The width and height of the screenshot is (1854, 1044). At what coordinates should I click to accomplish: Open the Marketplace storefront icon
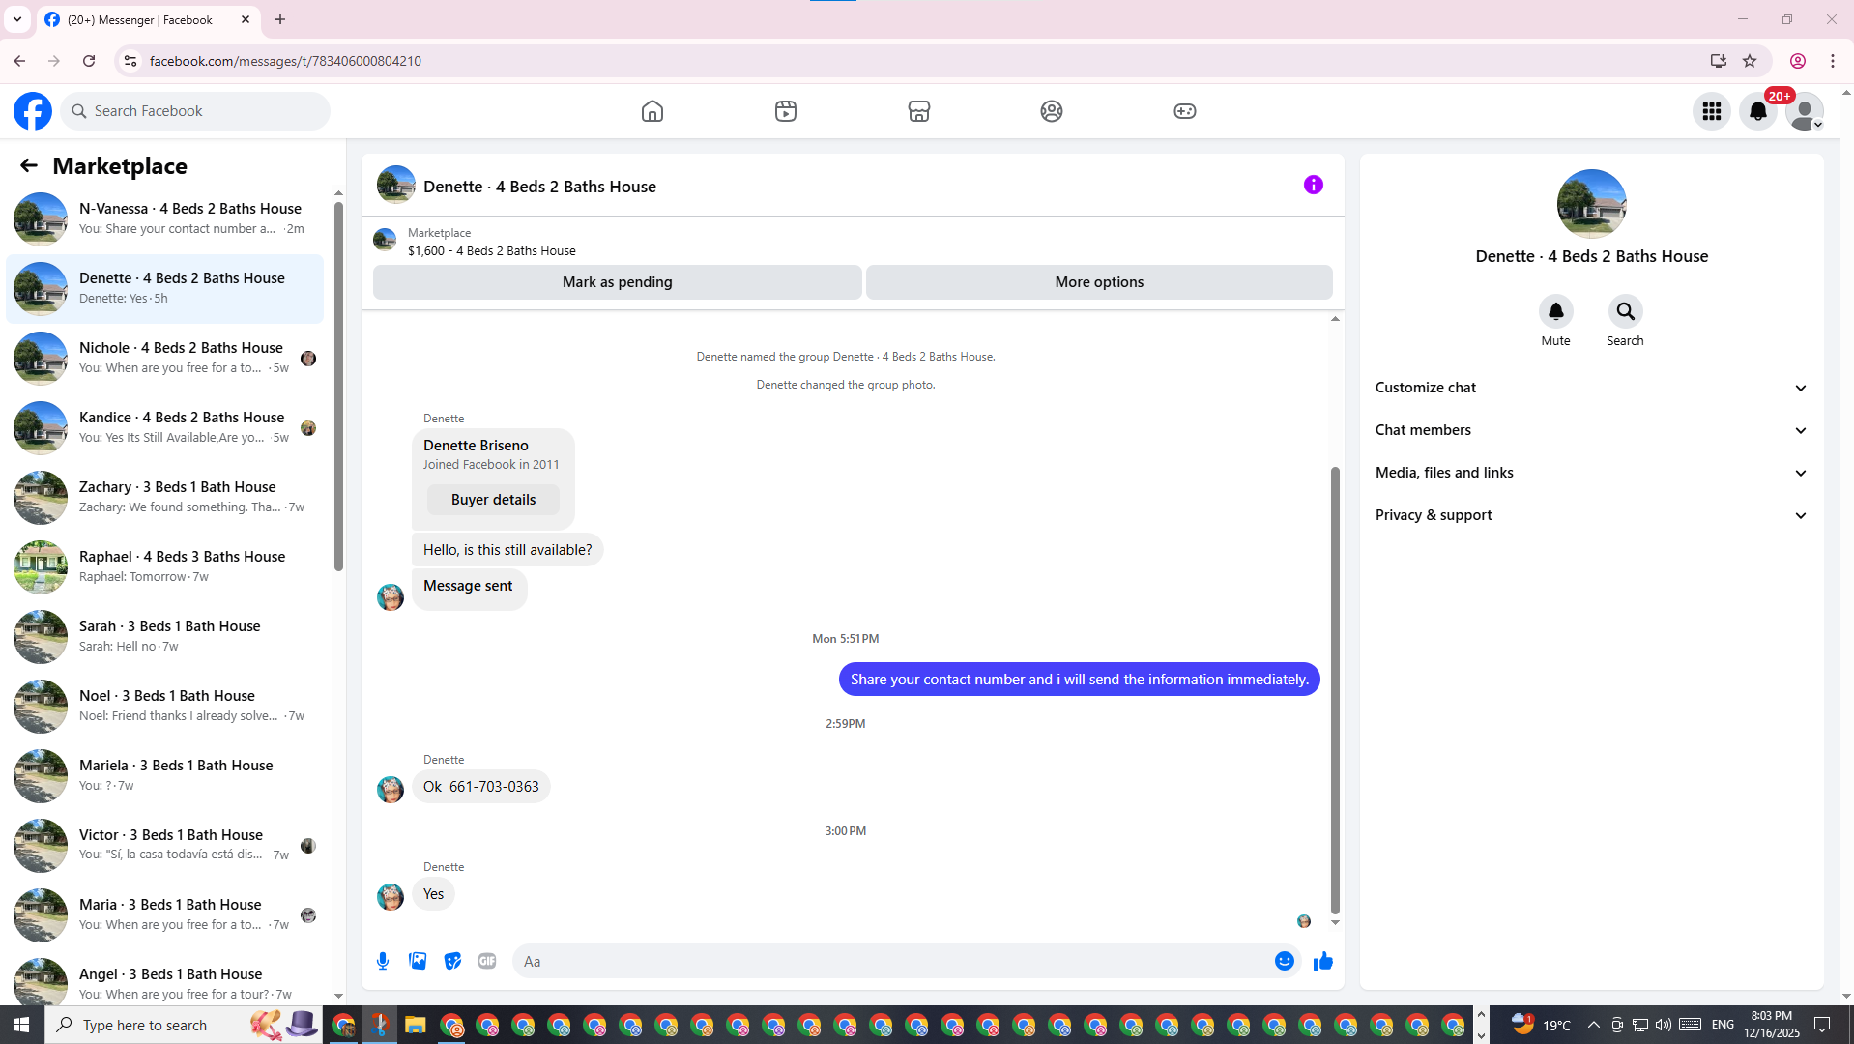[919, 111]
